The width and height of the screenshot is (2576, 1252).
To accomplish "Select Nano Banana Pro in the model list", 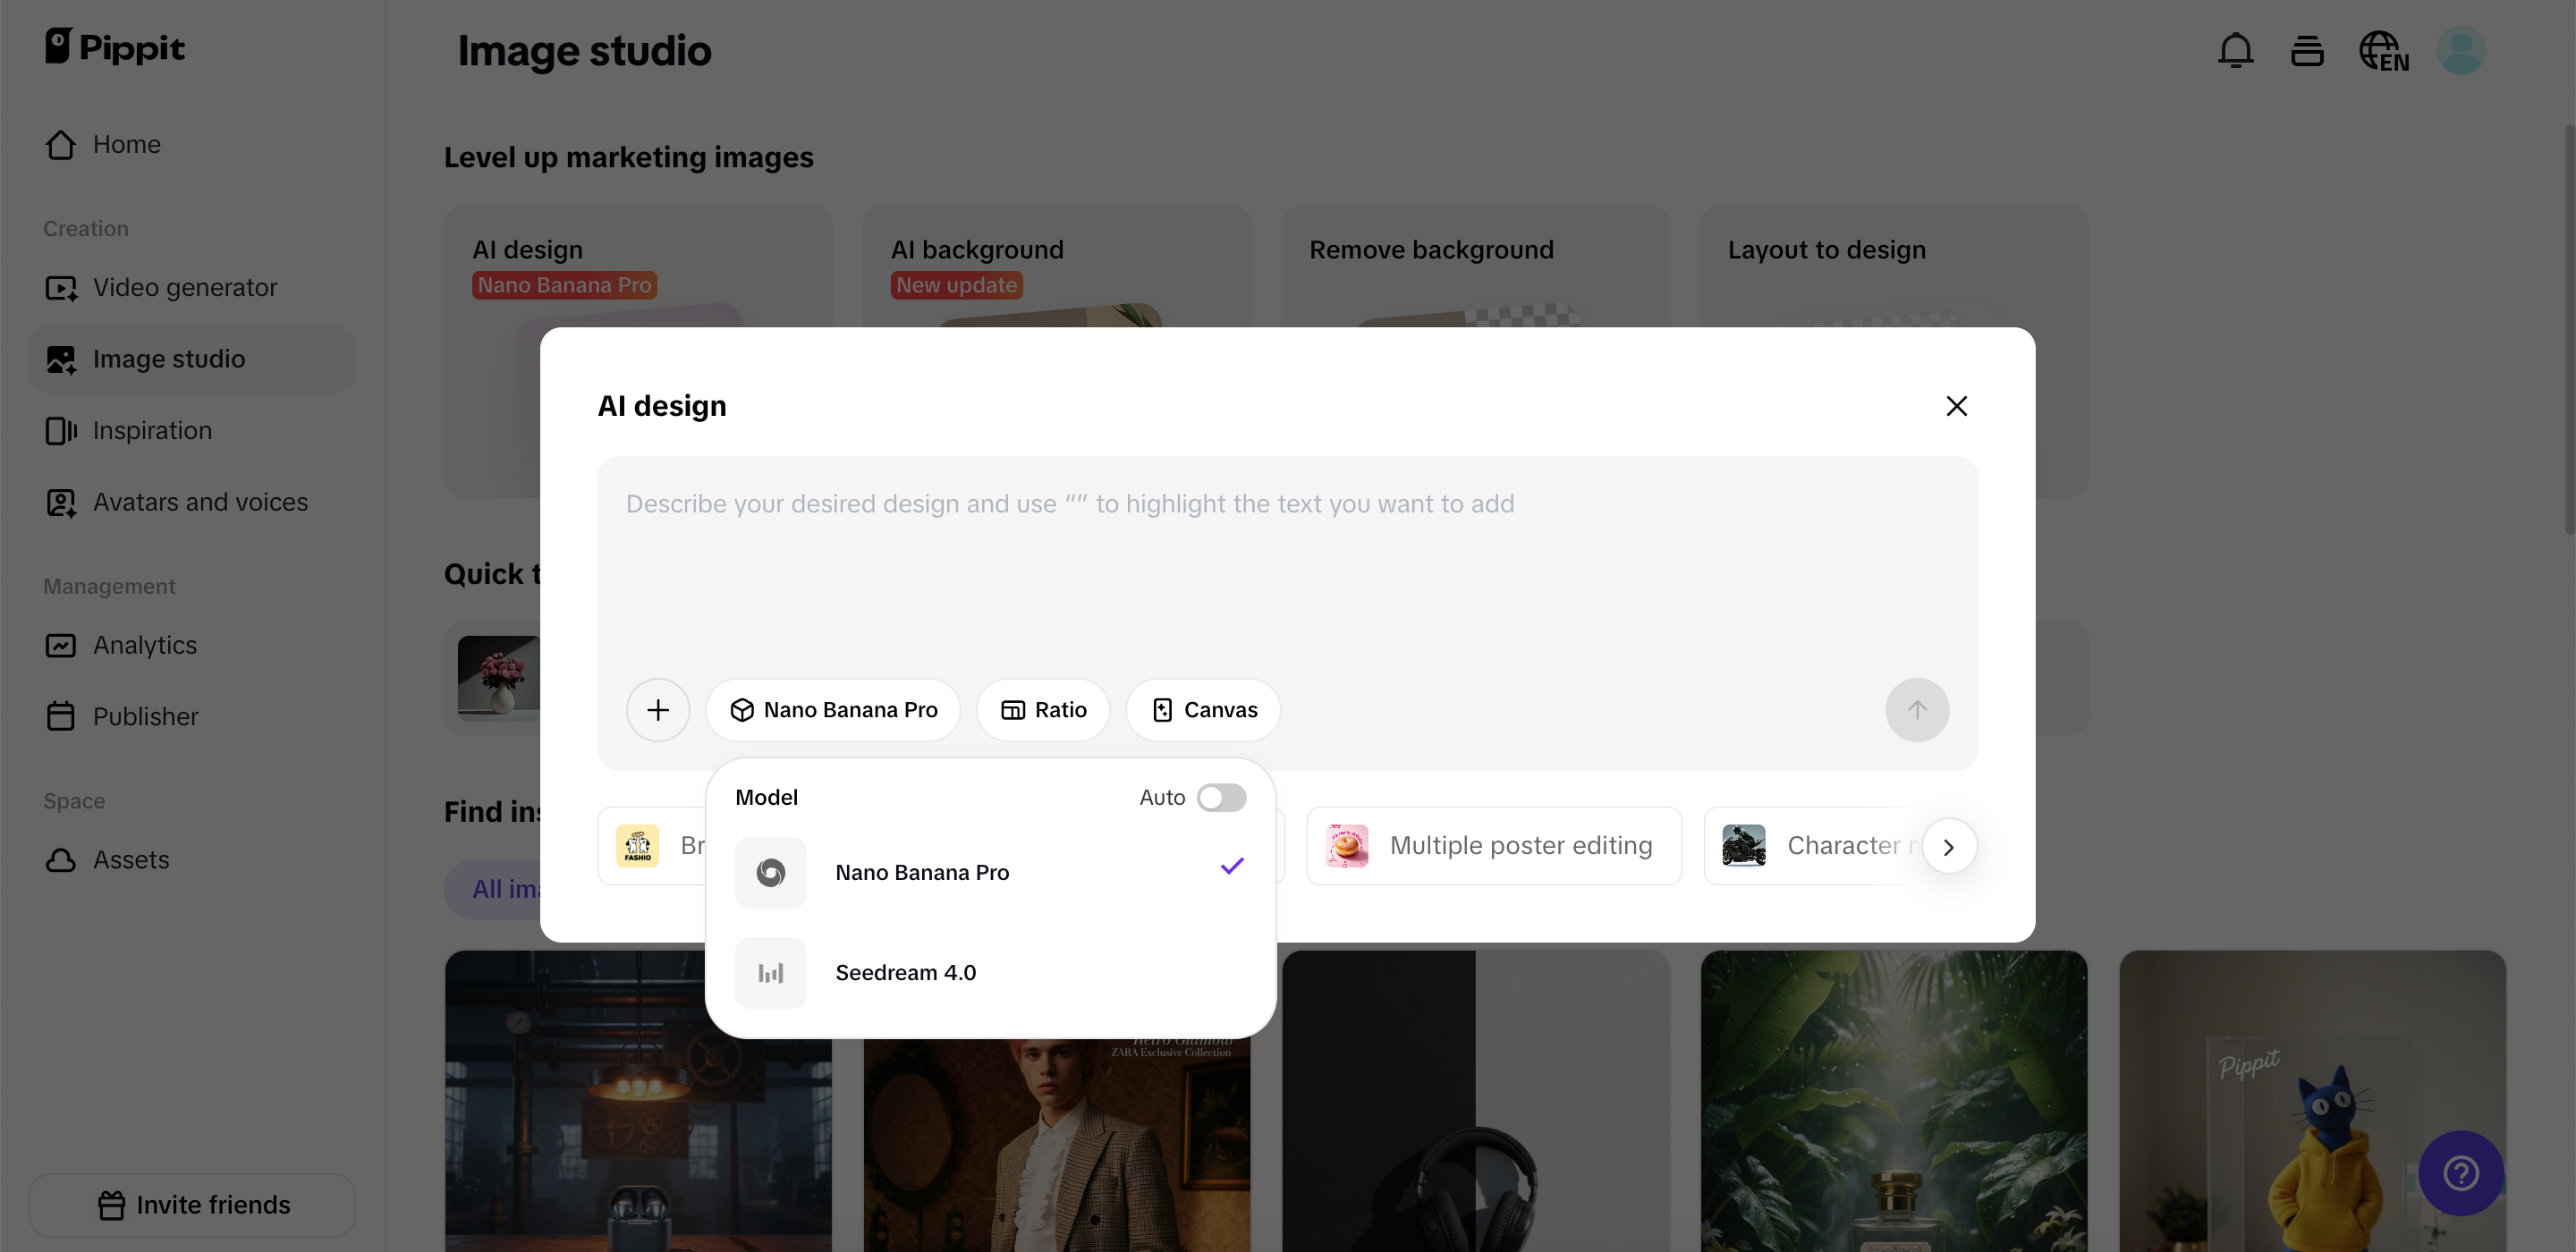I will (922, 872).
